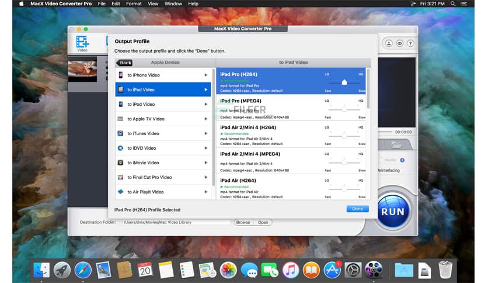The height and width of the screenshot is (283, 488).
Task: Expand to Apple TV Video arrow
Action: pos(205,119)
